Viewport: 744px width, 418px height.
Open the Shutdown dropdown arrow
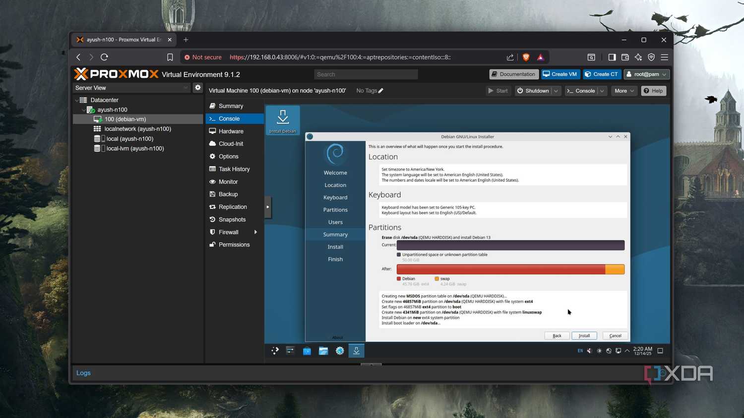[556, 91]
